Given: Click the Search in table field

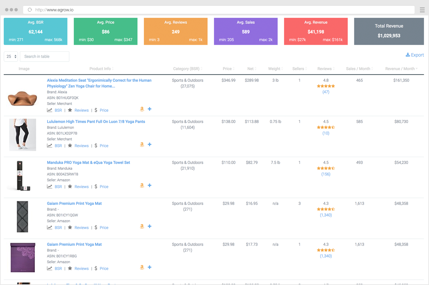Looking at the screenshot, I should [x=44, y=56].
